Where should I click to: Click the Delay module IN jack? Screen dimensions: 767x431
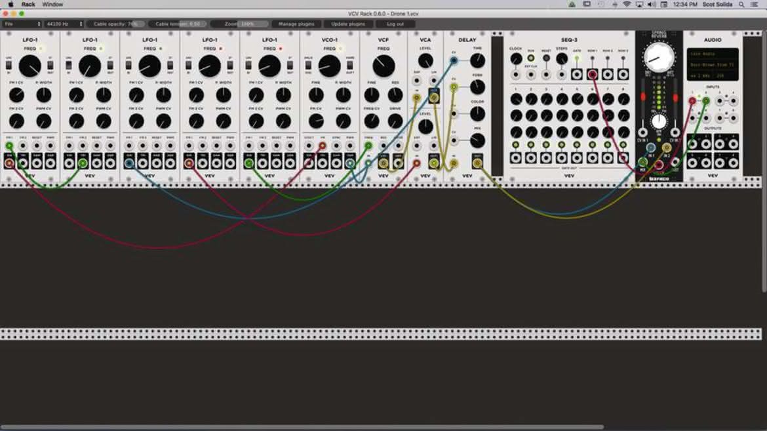tap(454, 163)
